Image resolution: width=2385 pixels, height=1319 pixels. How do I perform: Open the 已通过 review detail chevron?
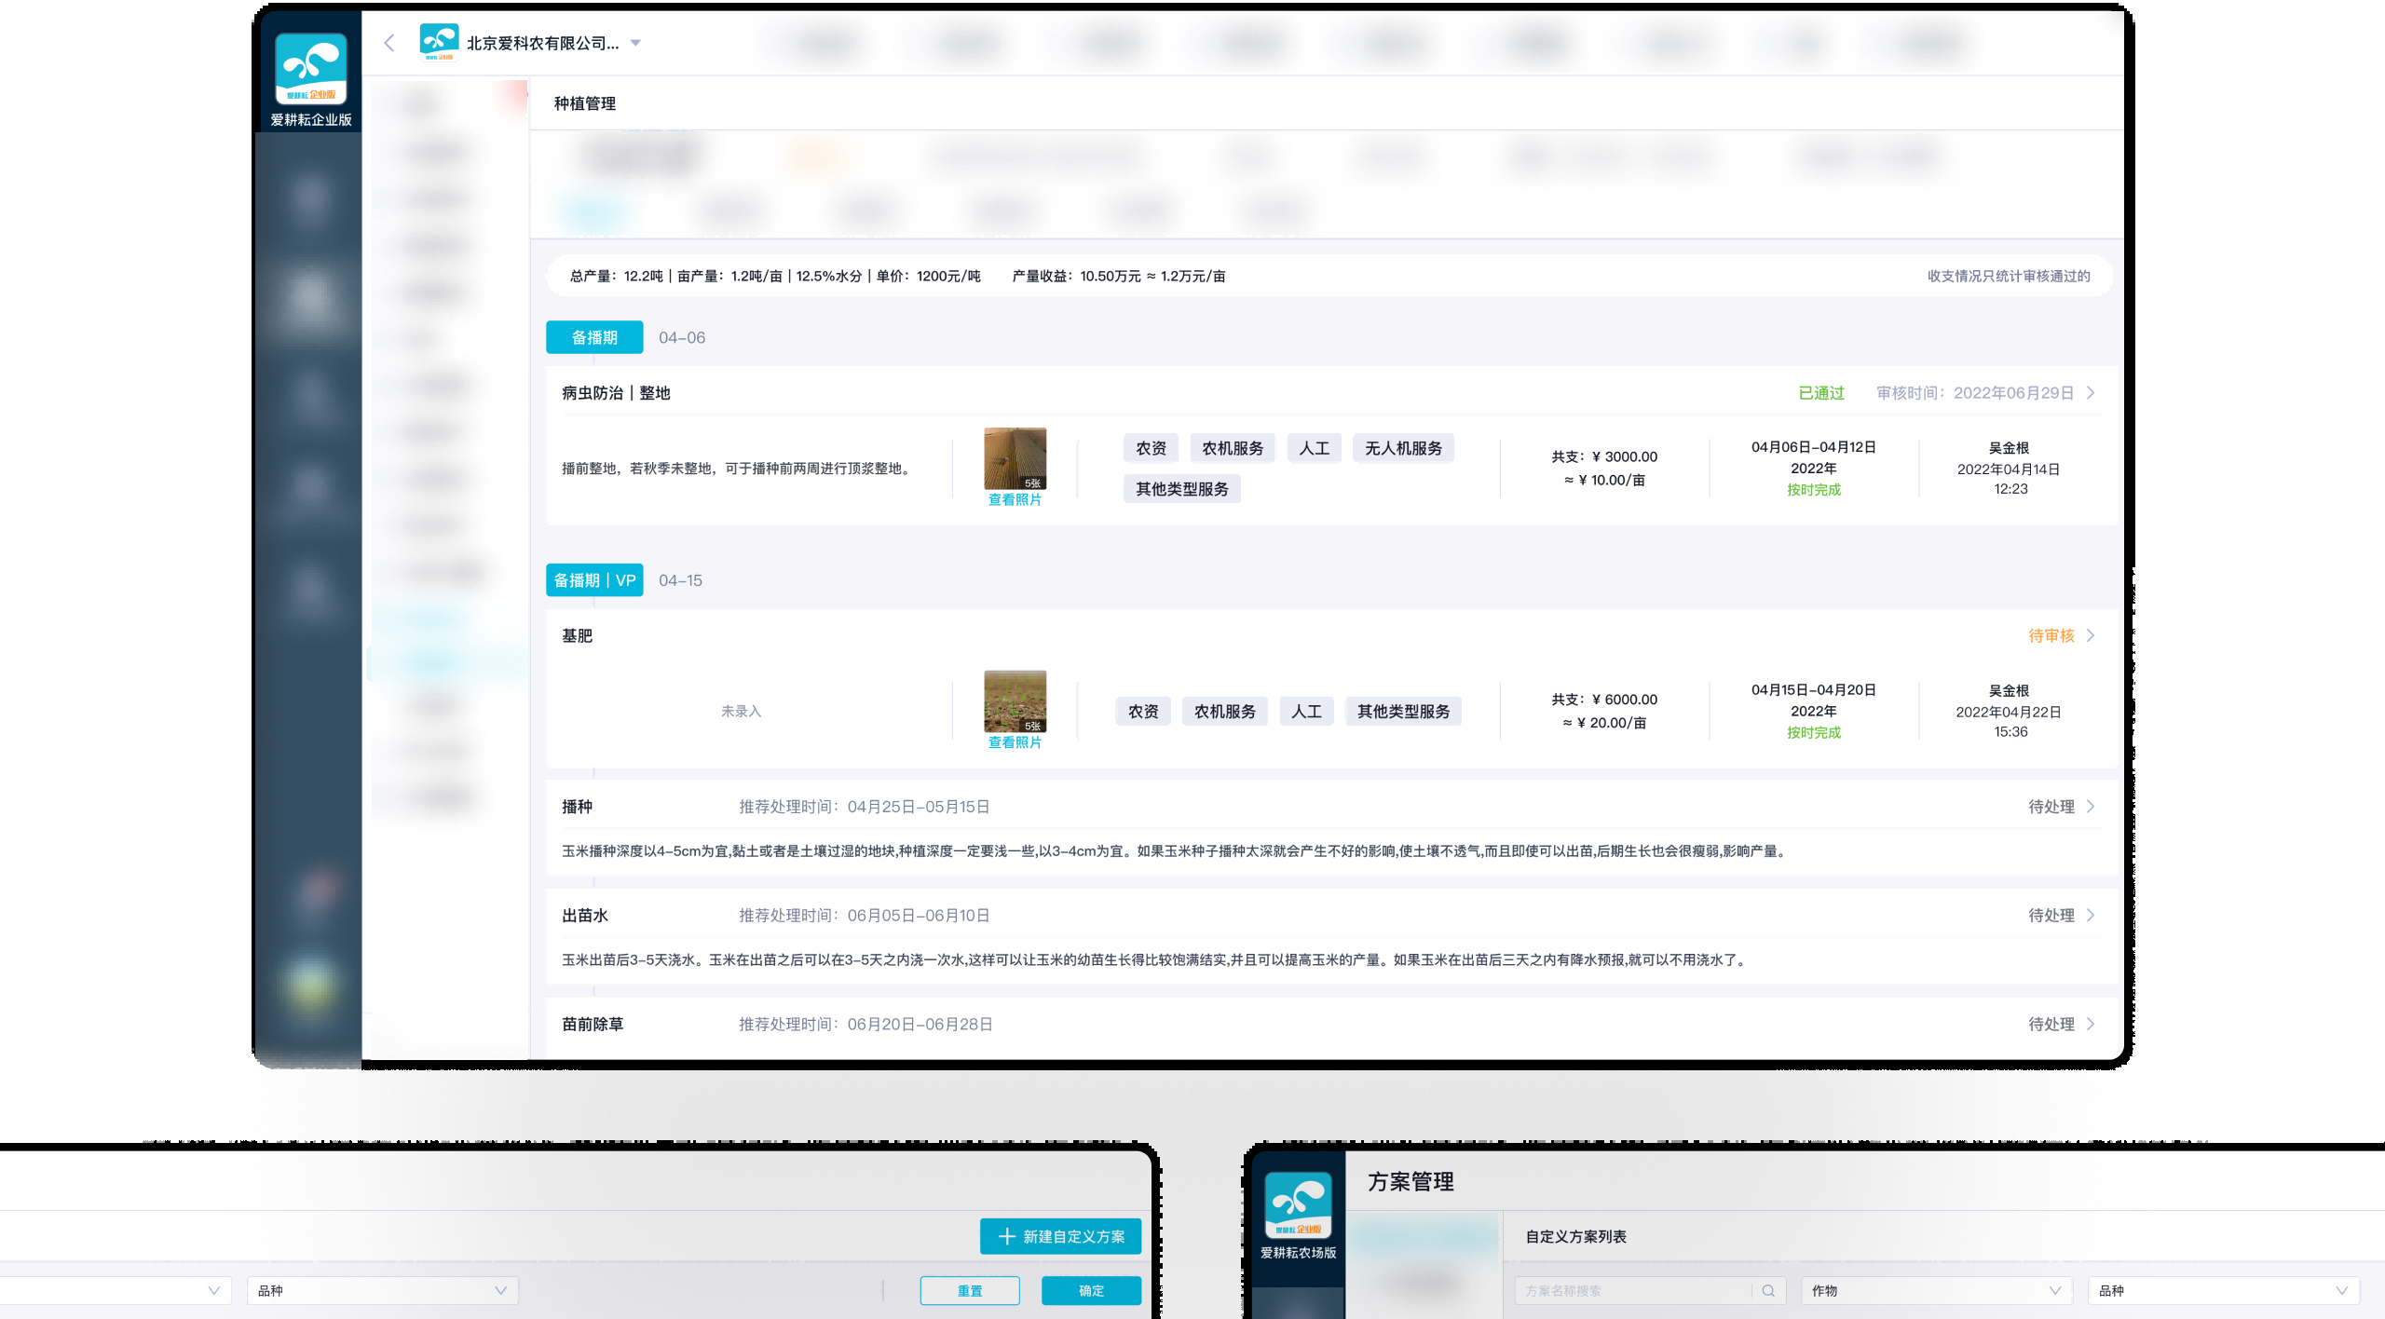[2091, 393]
